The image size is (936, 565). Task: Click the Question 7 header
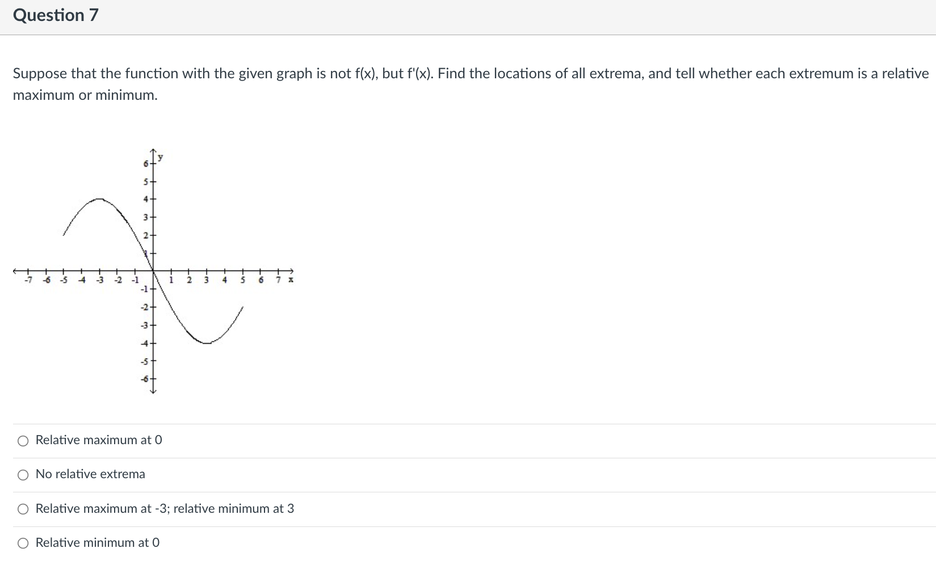pyautogui.click(x=55, y=15)
